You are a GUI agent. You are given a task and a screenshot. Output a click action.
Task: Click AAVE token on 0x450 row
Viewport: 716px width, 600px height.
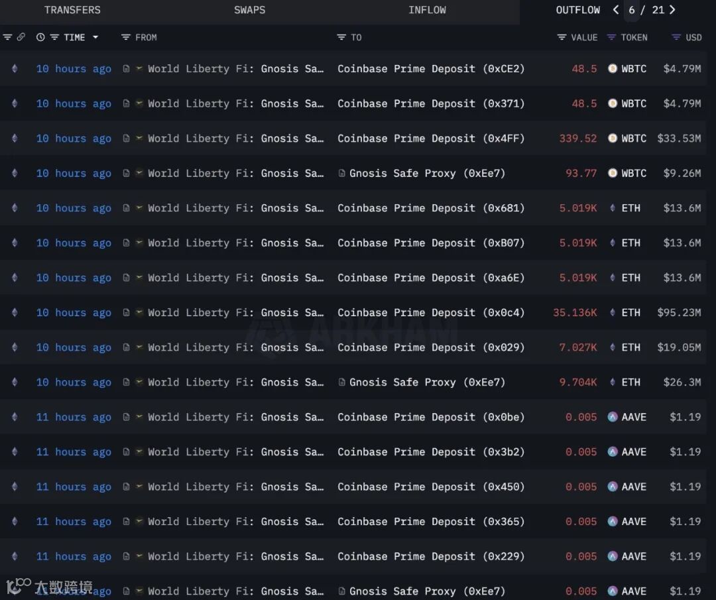[x=627, y=487]
